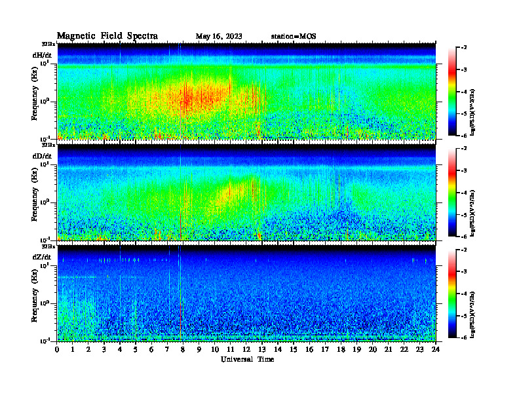Click the dH/dt spectrogram plot area
Screen dimensions: 519x401
click(x=246, y=91)
